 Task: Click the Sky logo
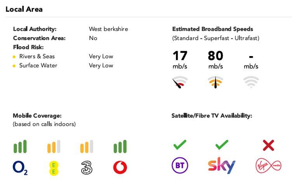pos(221,166)
